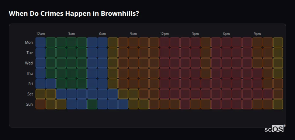Select the Monday 7am yellow cell

113,42
